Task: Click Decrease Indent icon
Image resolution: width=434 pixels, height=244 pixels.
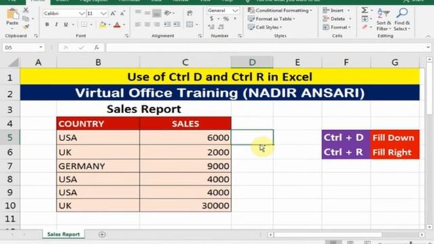Action: point(167,24)
